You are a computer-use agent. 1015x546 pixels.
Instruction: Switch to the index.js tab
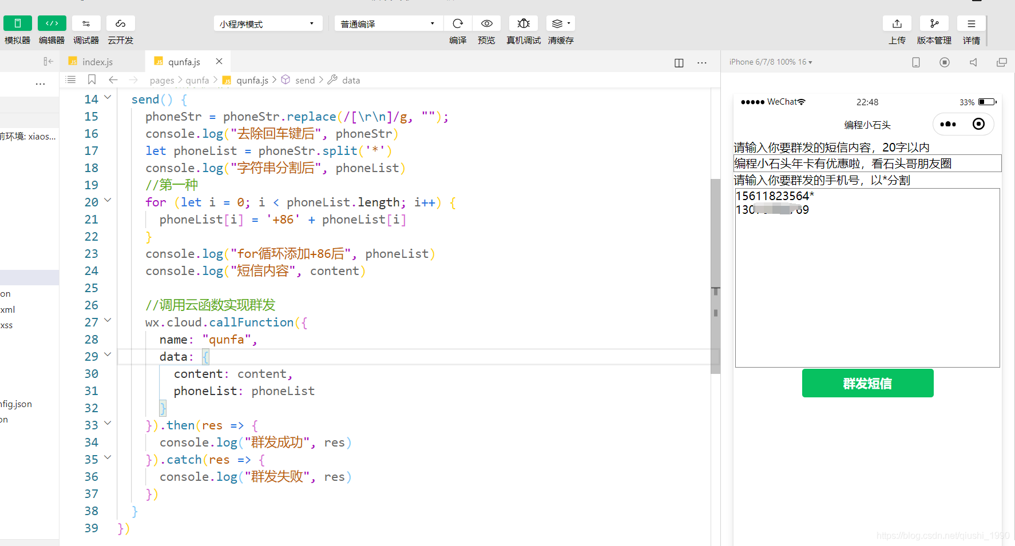(x=97, y=62)
